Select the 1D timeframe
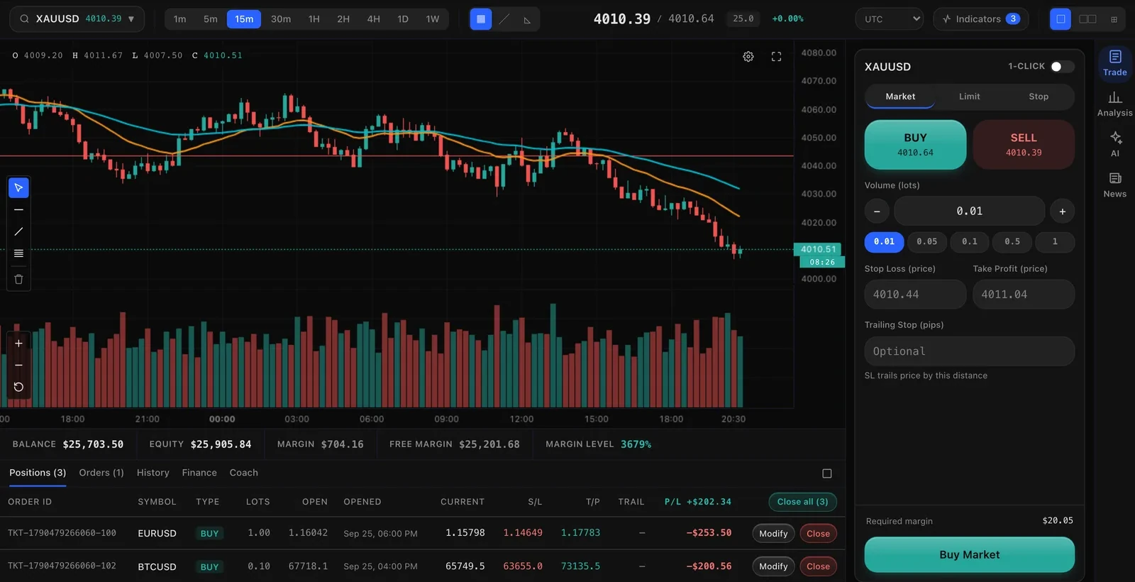This screenshot has width=1135, height=582. tap(403, 19)
